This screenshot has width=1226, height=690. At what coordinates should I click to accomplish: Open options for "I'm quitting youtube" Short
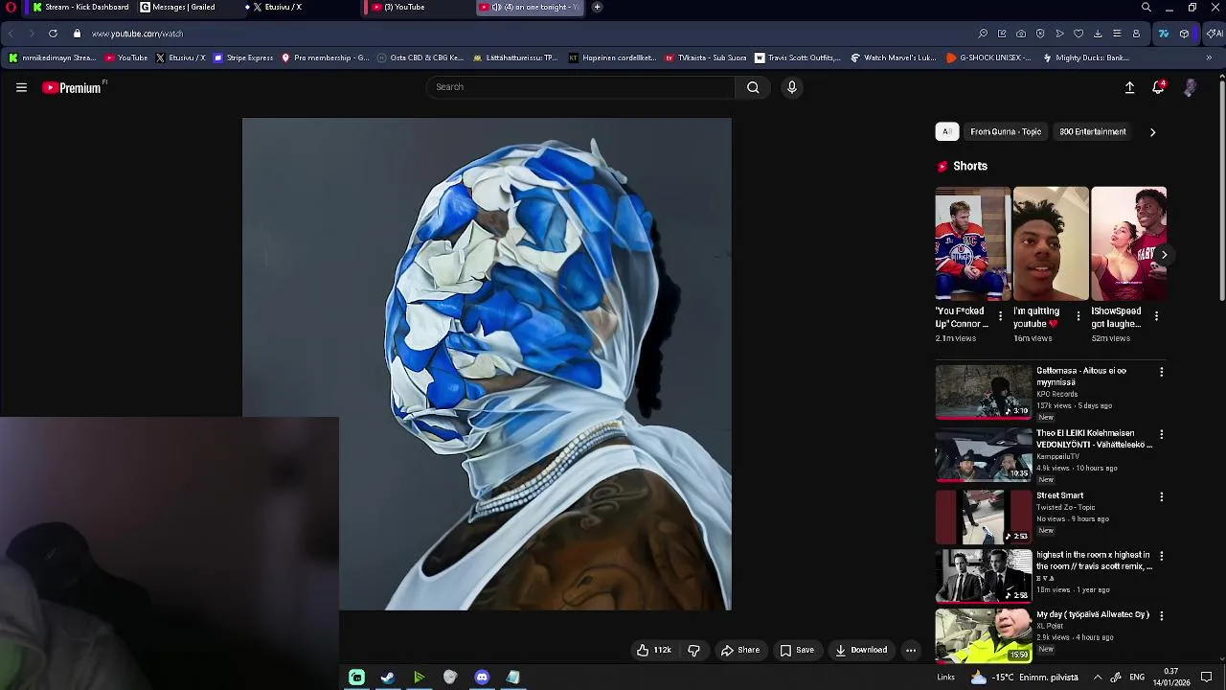pyautogui.click(x=1078, y=316)
